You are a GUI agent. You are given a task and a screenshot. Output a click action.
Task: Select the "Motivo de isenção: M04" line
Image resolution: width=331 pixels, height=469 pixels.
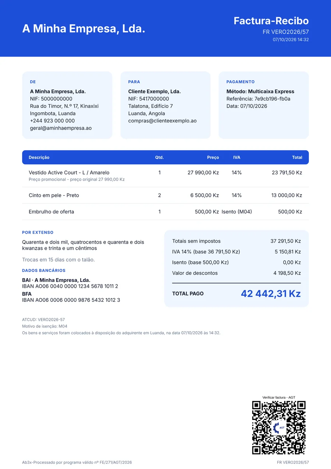point(45,326)
